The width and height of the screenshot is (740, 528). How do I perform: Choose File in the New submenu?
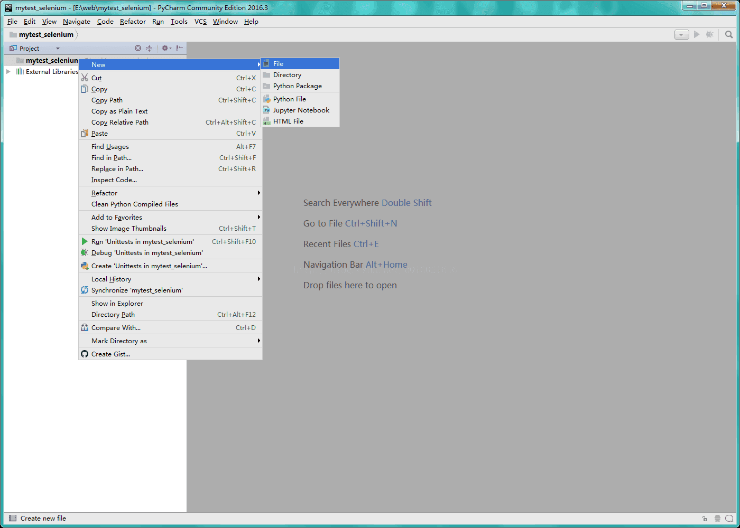pyautogui.click(x=300, y=63)
